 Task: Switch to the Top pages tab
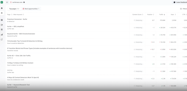coord(14,9)
